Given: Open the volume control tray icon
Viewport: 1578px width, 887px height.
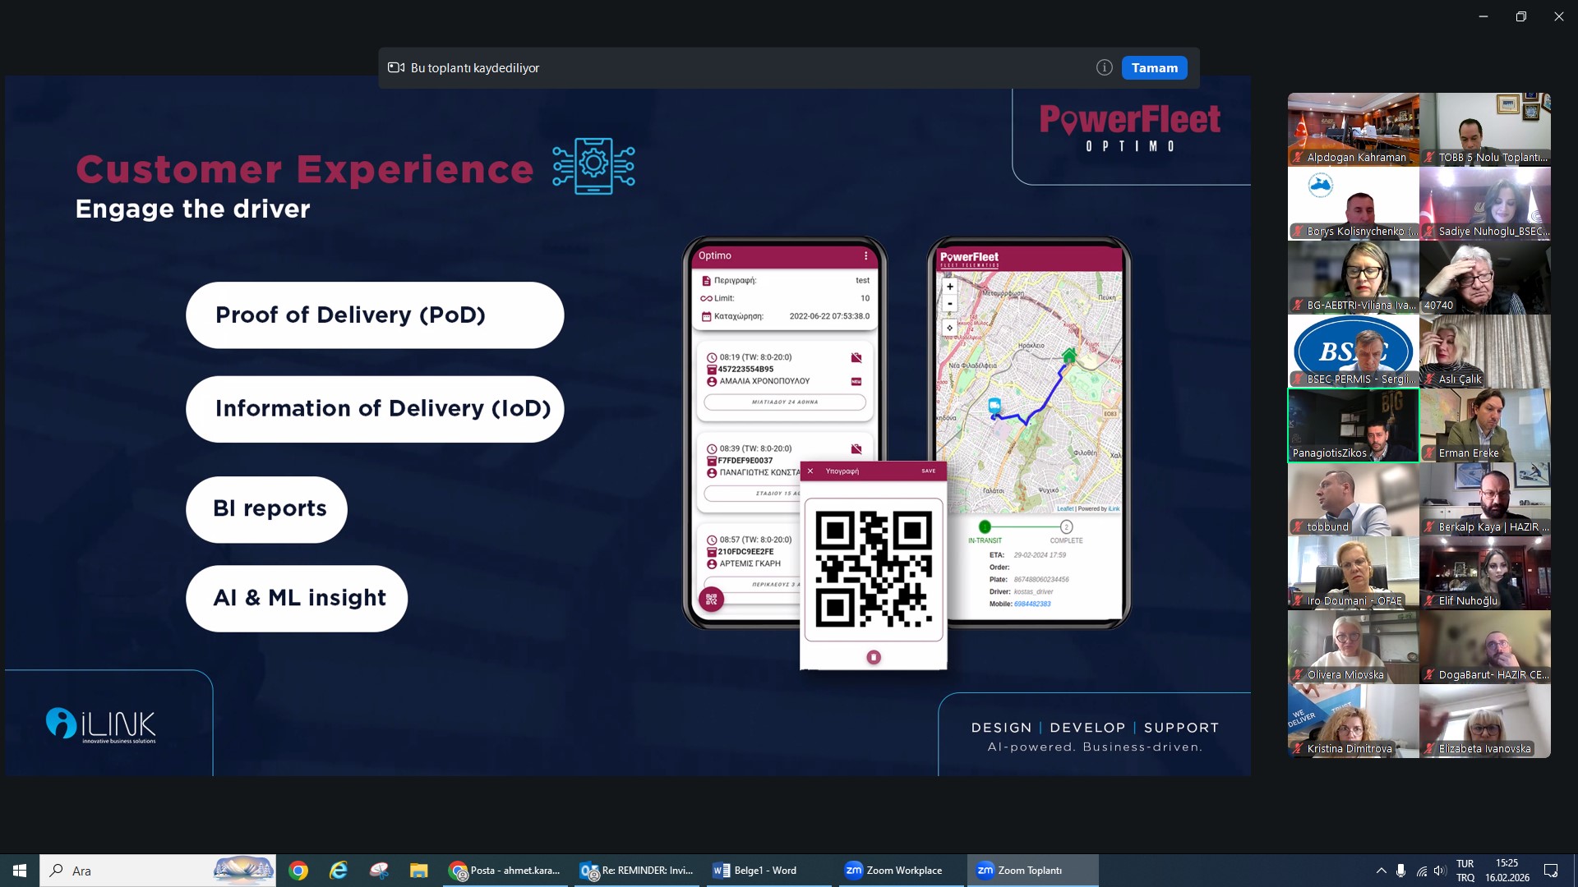Looking at the screenshot, I should point(1439,871).
